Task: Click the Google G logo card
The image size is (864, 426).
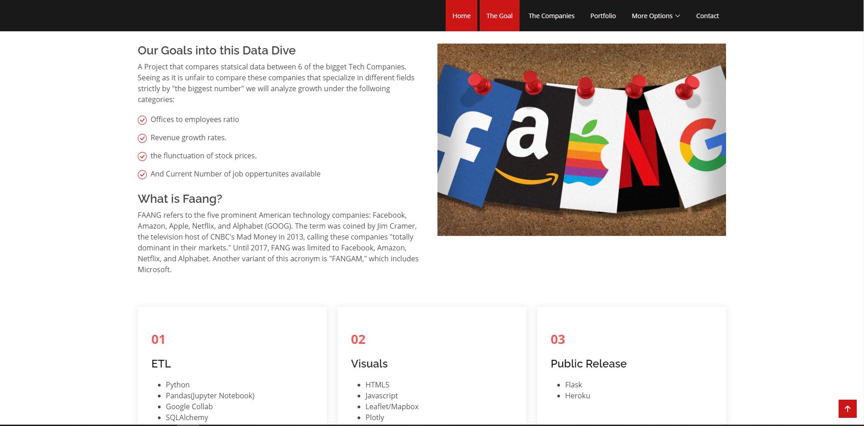Action: click(697, 145)
